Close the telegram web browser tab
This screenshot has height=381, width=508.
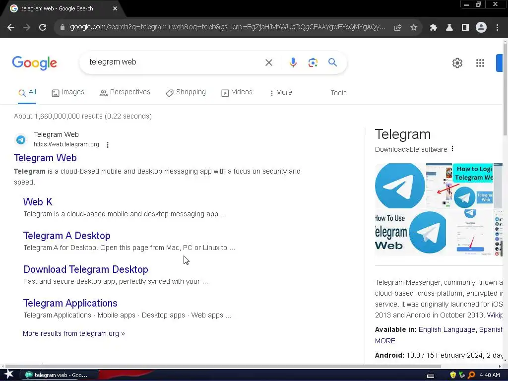point(115,8)
